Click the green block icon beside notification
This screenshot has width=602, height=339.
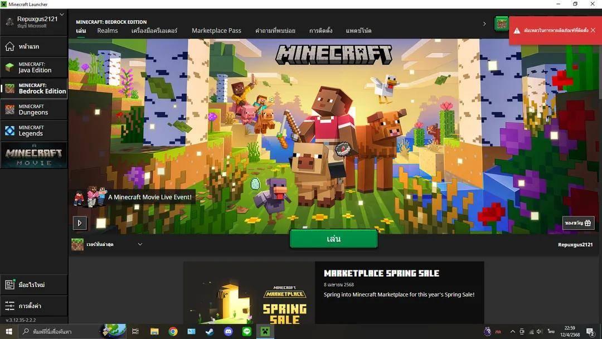501,24
